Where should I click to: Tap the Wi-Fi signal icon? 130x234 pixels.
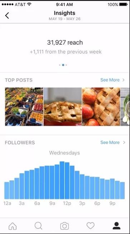click(29, 4)
